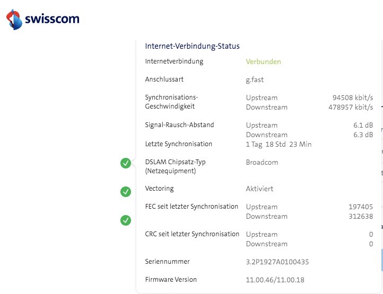Click green checkmark beside Vectoring row

[x=126, y=191]
